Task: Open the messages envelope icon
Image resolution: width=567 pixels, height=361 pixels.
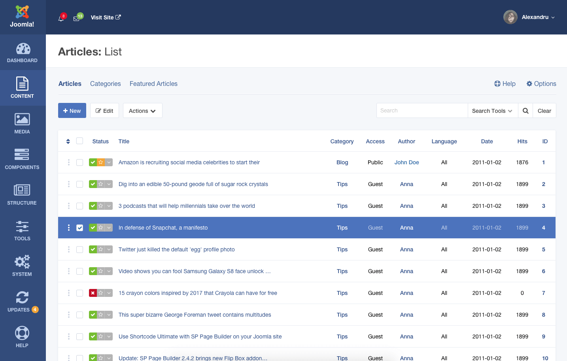Action: [76, 18]
